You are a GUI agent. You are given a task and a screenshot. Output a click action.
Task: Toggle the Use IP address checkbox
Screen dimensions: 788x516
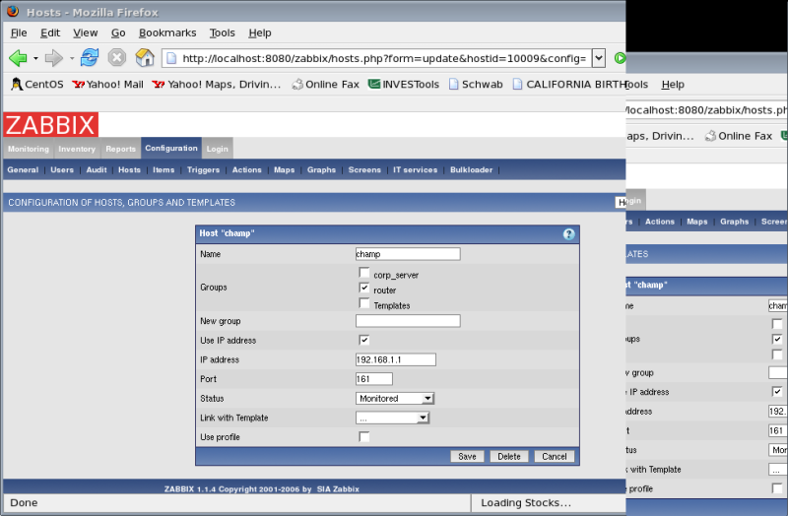[x=364, y=340]
